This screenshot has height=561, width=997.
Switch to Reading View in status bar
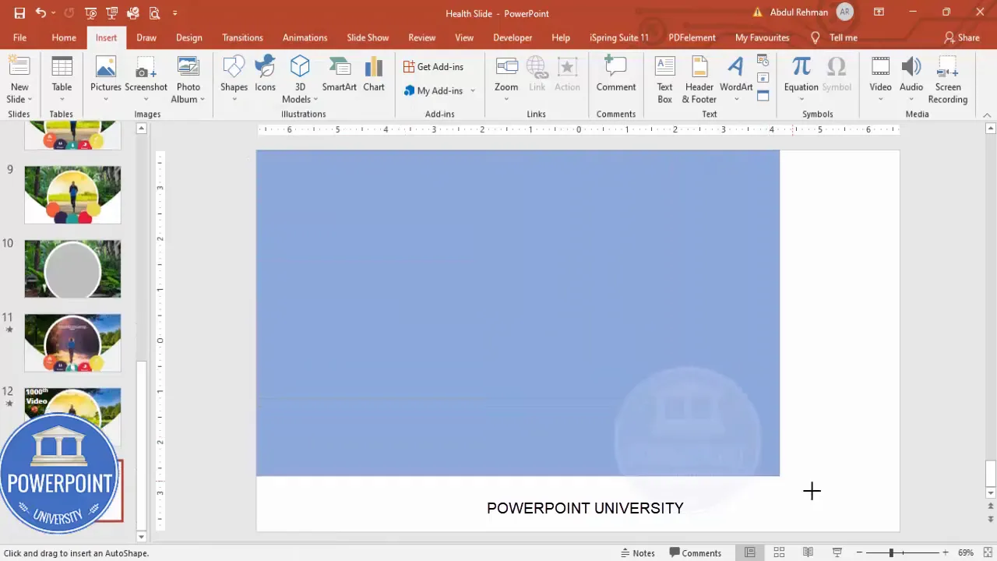coord(808,552)
